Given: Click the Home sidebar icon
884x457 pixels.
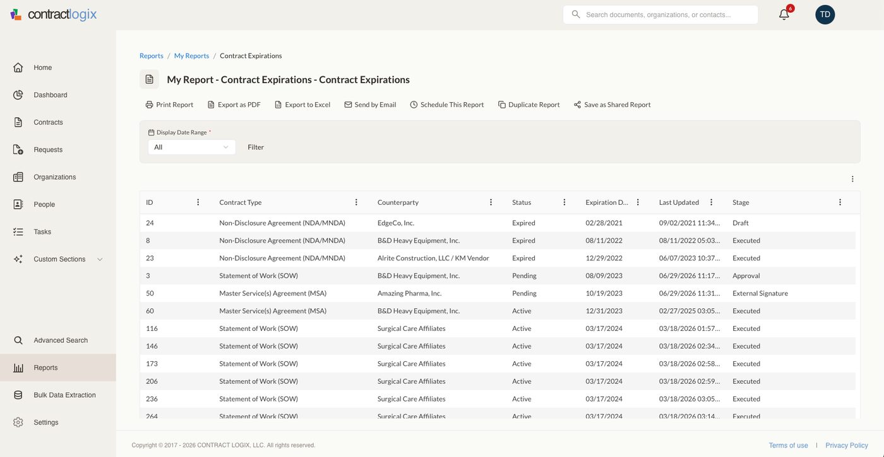Looking at the screenshot, I should point(18,67).
